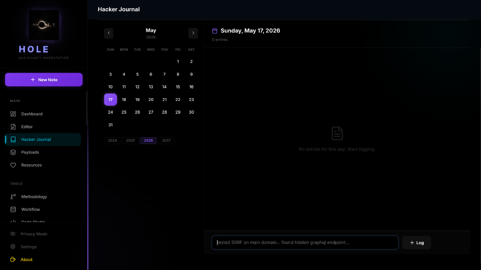Select Hacker Journal in the sidebar
Screen dimensions: 481x270
tap(43, 139)
